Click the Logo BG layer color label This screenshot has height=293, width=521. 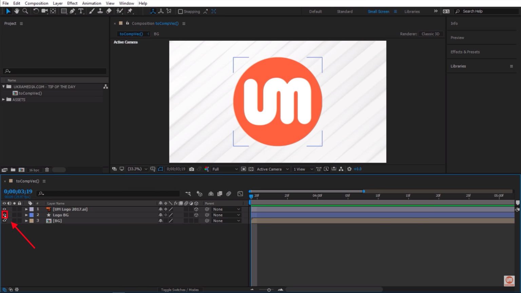pyautogui.click(x=32, y=215)
